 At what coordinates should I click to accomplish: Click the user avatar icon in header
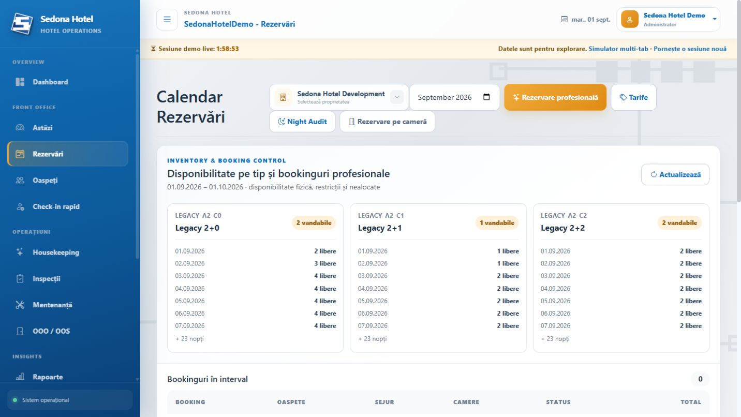630,20
